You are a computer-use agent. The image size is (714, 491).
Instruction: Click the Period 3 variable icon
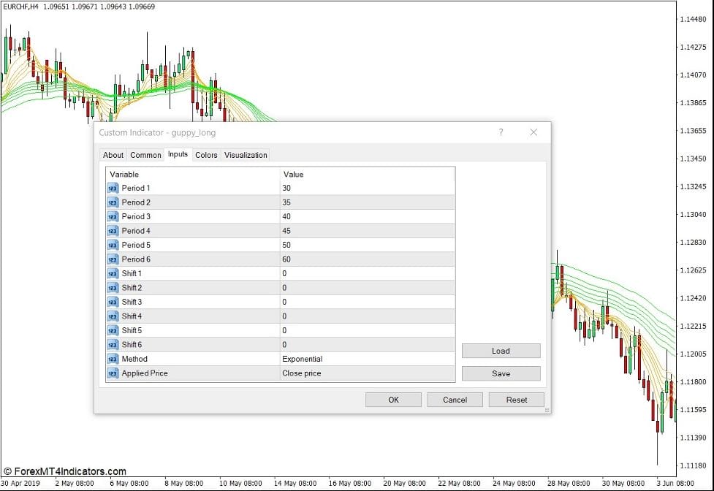[x=113, y=216]
